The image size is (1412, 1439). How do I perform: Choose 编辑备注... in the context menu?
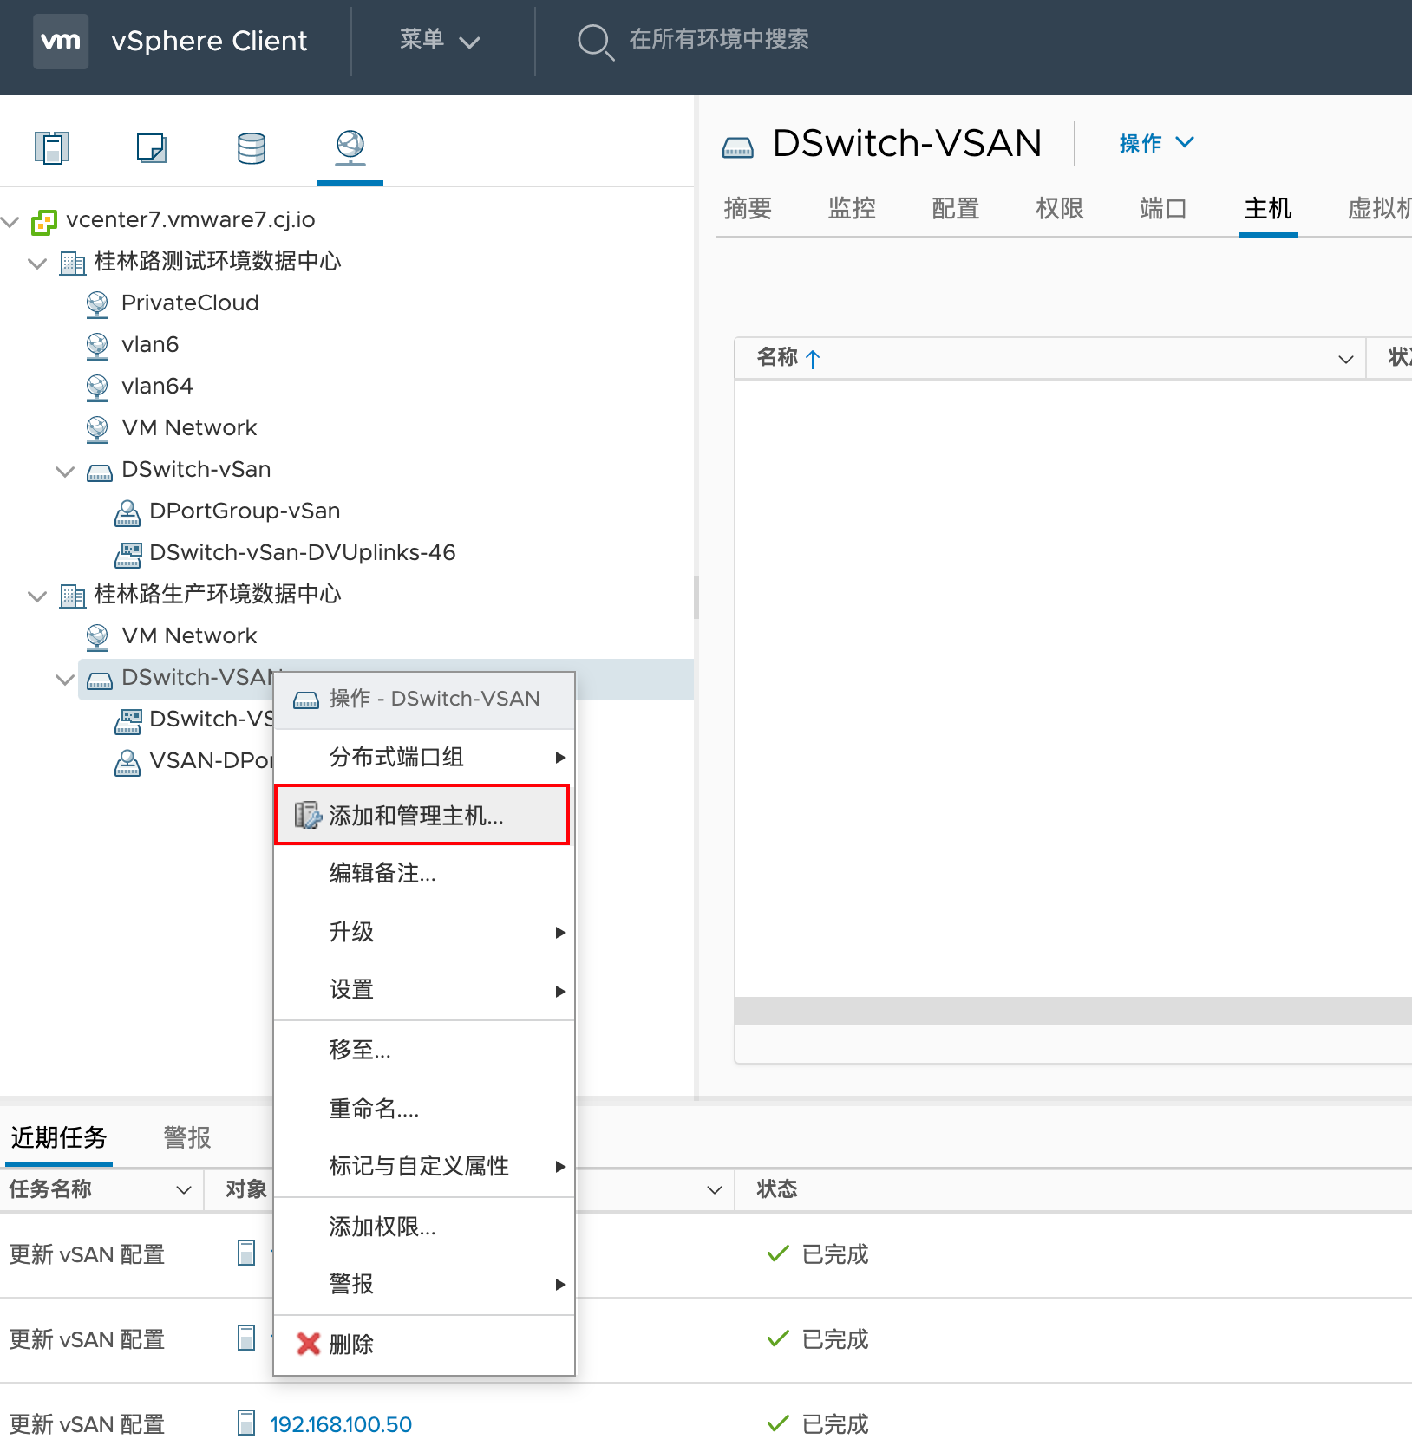(423, 873)
